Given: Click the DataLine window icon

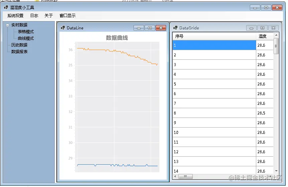Looking at the screenshot, I should 63,28.
